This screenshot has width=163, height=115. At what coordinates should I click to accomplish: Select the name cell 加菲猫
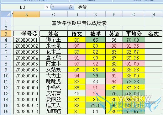[54, 111]
